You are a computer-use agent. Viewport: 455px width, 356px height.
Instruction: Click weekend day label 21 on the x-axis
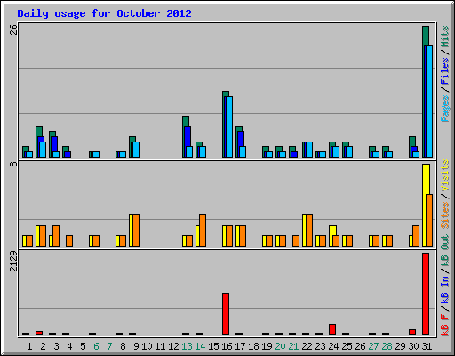(293, 346)
